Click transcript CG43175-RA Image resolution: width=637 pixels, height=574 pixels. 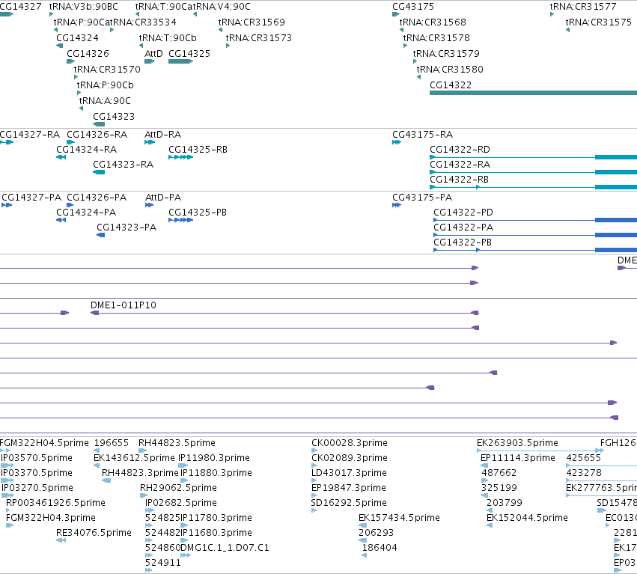(x=397, y=142)
